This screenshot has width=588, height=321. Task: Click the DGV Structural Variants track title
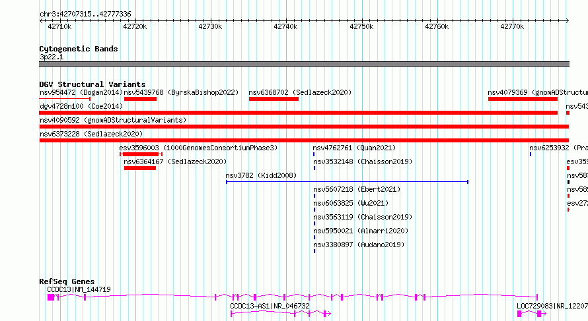[x=92, y=84]
